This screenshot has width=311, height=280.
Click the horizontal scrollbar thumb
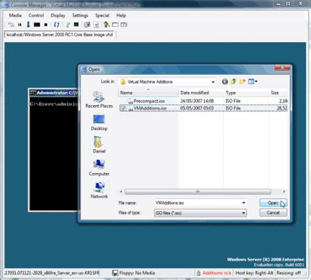click(x=197, y=192)
